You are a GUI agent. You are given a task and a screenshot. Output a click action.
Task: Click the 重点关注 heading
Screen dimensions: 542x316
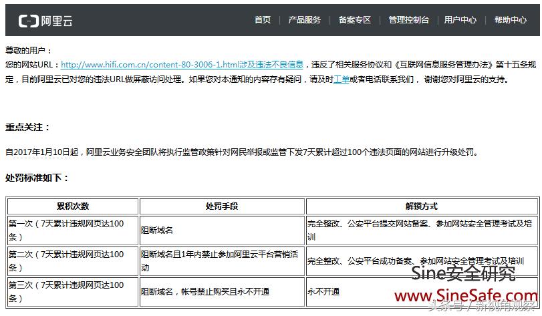coord(27,127)
